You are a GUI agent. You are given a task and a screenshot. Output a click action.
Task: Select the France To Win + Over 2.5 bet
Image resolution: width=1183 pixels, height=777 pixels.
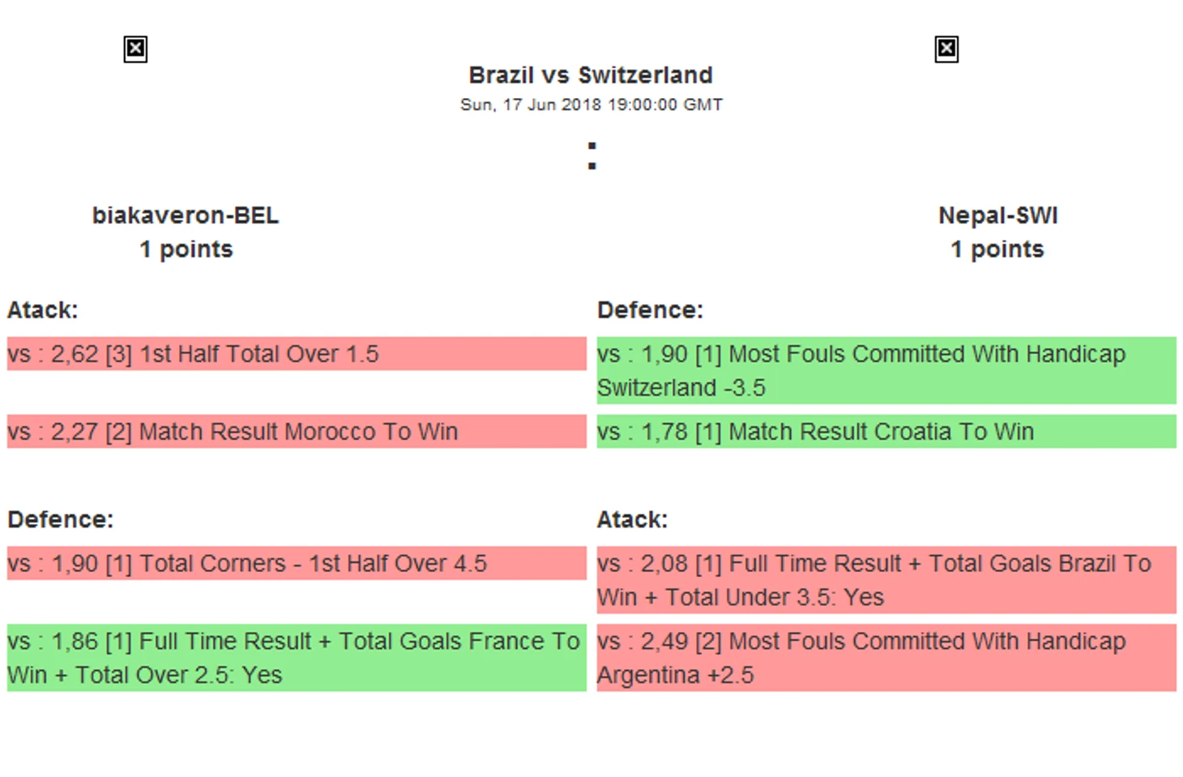(297, 657)
